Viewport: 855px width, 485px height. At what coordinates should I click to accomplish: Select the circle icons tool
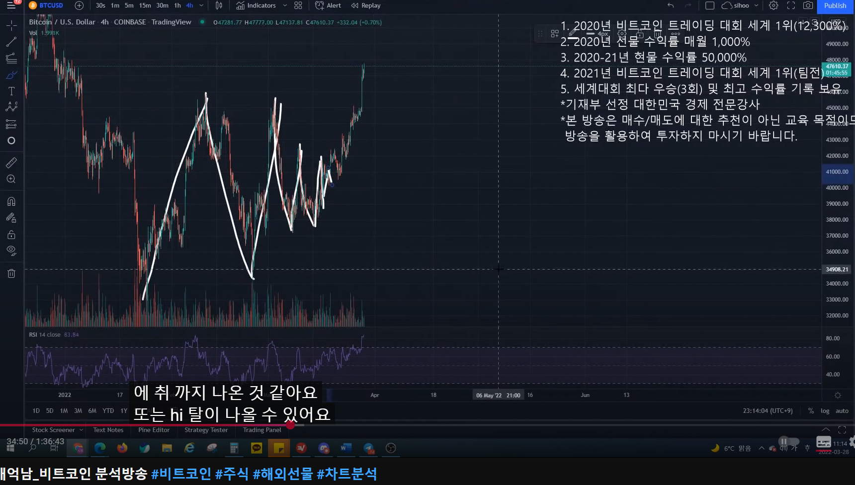tap(11, 141)
